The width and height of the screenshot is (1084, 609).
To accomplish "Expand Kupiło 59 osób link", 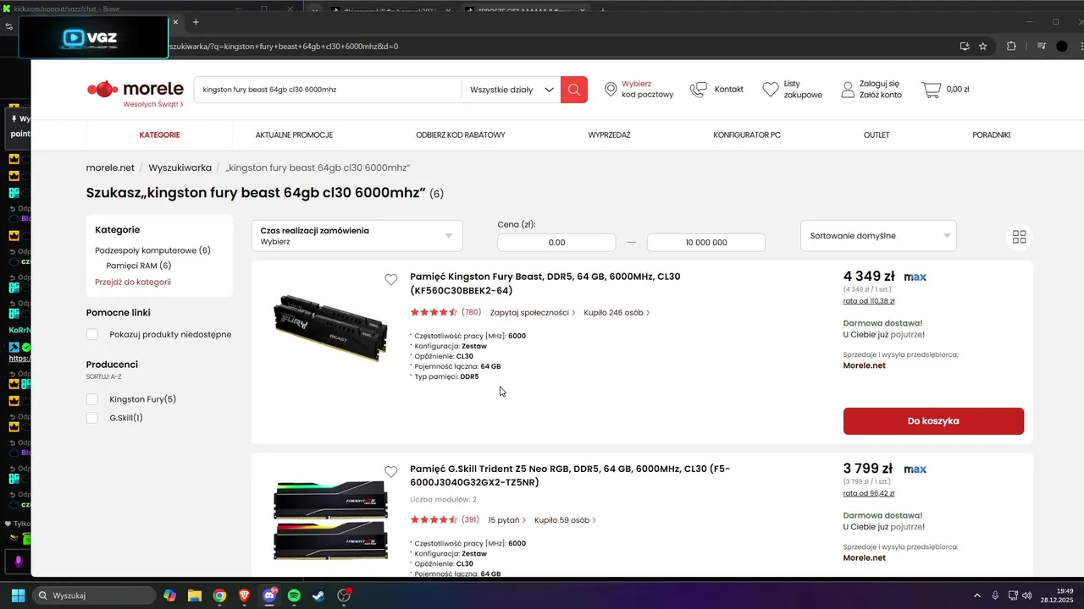I will point(565,520).
